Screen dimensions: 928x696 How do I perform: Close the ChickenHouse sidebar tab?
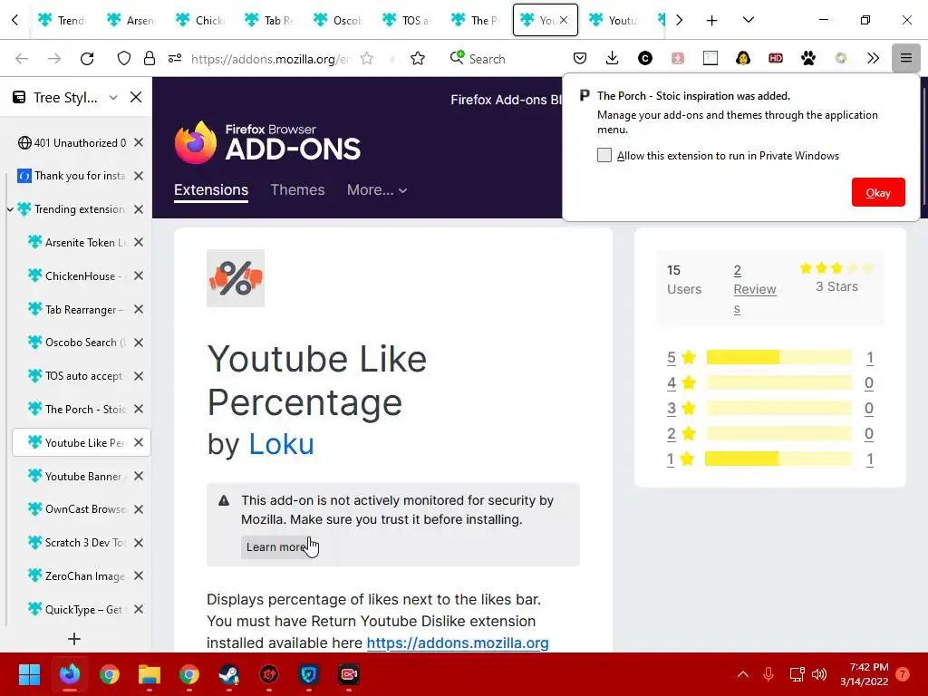139,275
